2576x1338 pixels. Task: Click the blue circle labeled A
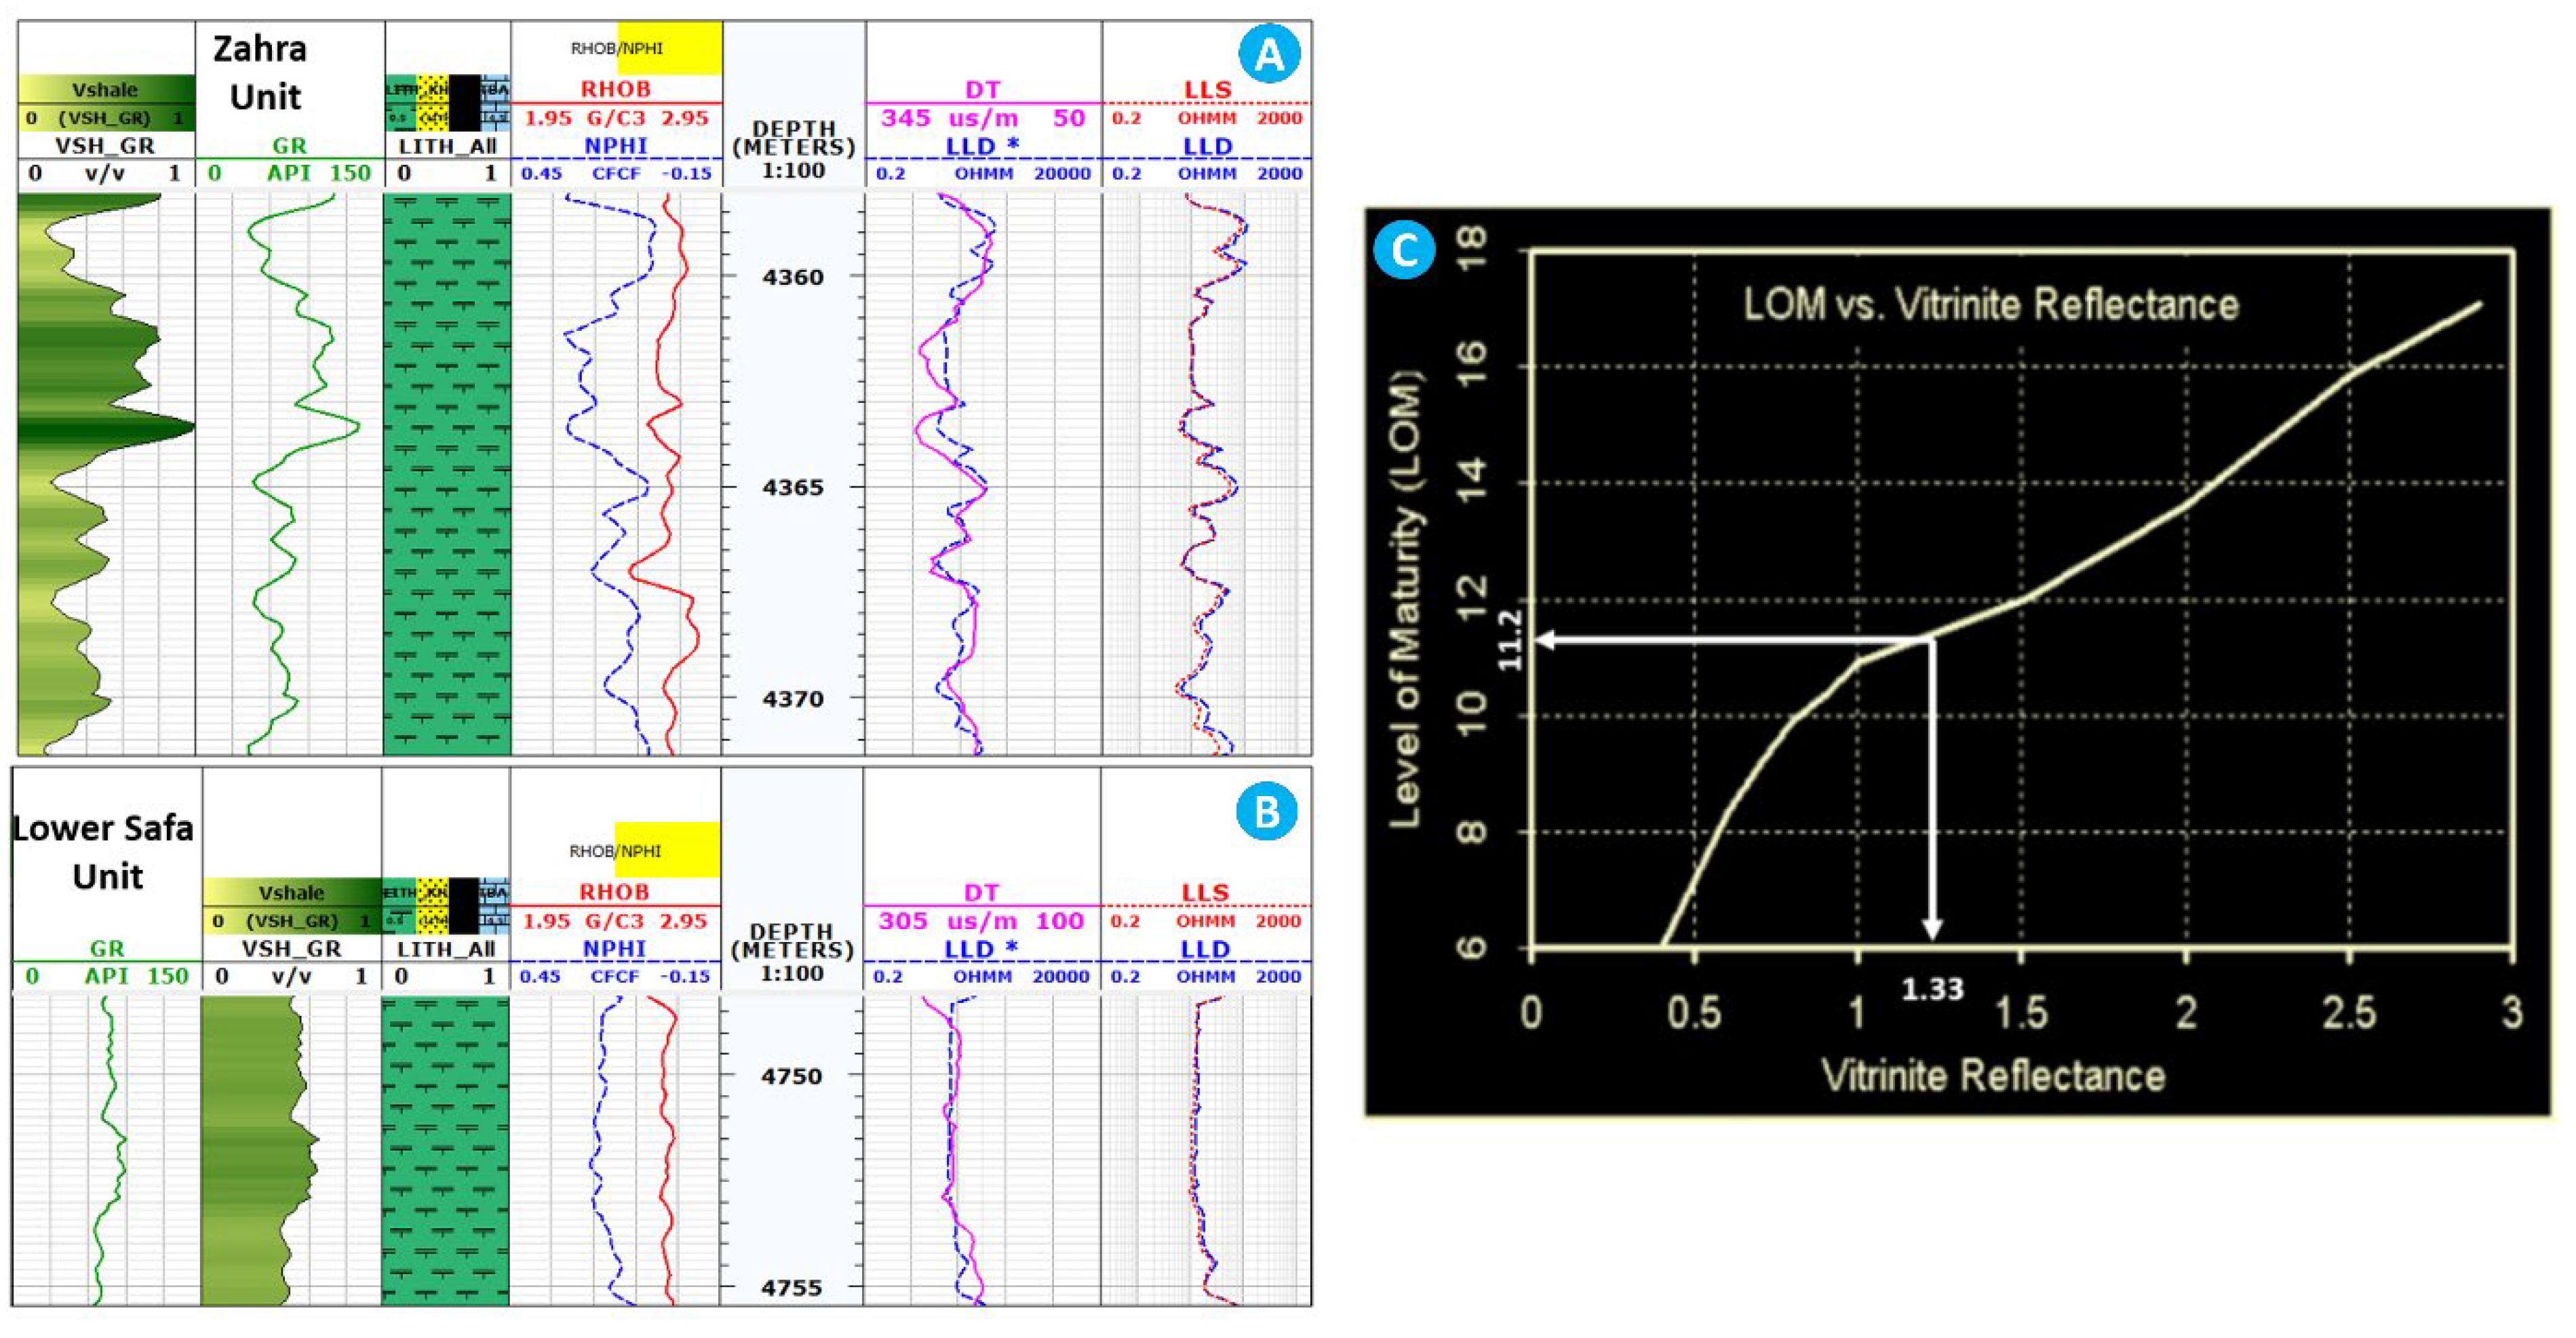[1269, 54]
